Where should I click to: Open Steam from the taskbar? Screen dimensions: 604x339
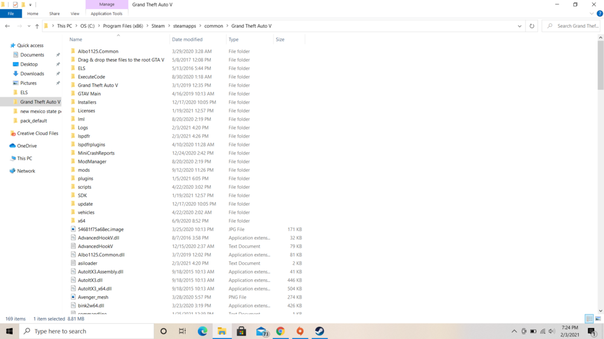pyautogui.click(x=320, y=331)
